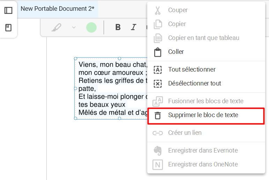This screenshot has width=269, height=180.
Task: Open the sidebar panel icon
Action: [8, 10]
